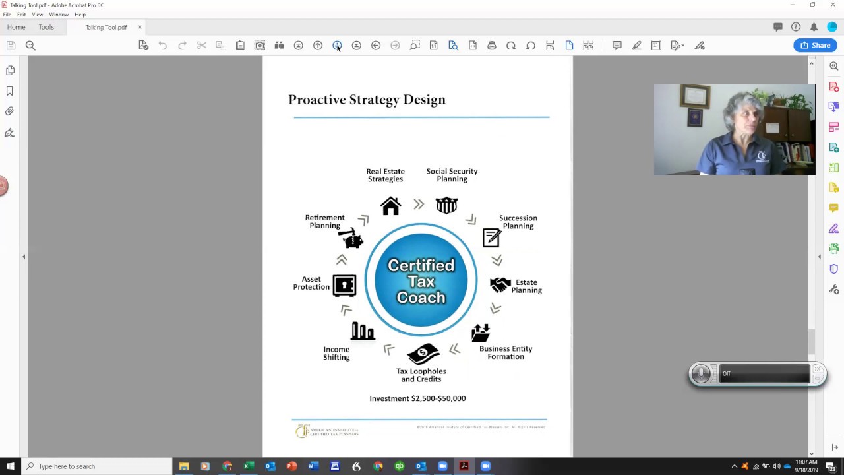Open the Signatures panel in left sidebar
The image size is (844, 475).
pos(10,133)
